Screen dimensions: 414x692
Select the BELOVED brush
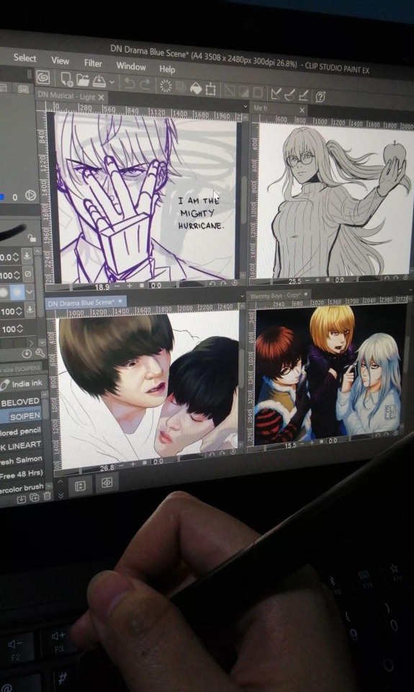[20, 402]
